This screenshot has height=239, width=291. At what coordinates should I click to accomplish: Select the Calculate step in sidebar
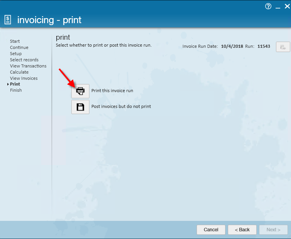click(x=19, y=72)
